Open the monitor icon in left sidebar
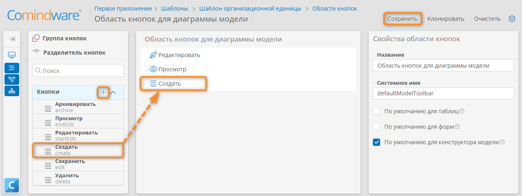Image resolution: width=522 pixels, height=196 pixels. click(12, 55)
